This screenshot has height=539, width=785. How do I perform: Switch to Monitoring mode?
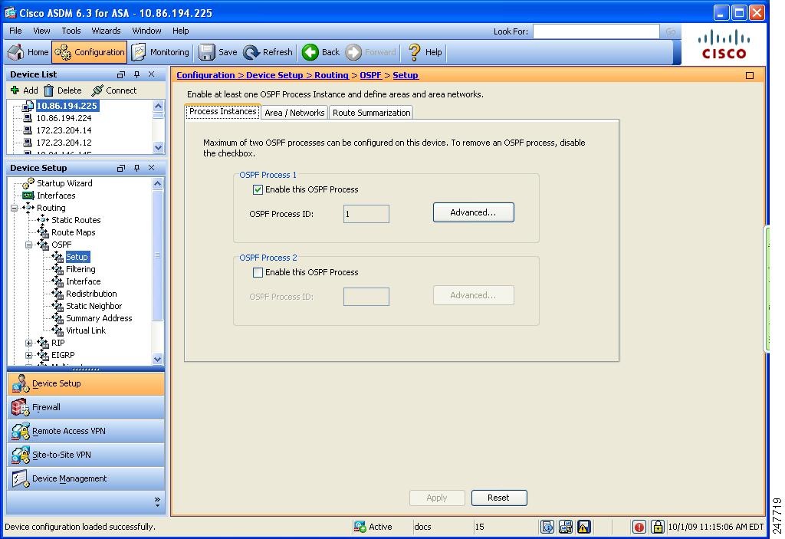point(160,52)
